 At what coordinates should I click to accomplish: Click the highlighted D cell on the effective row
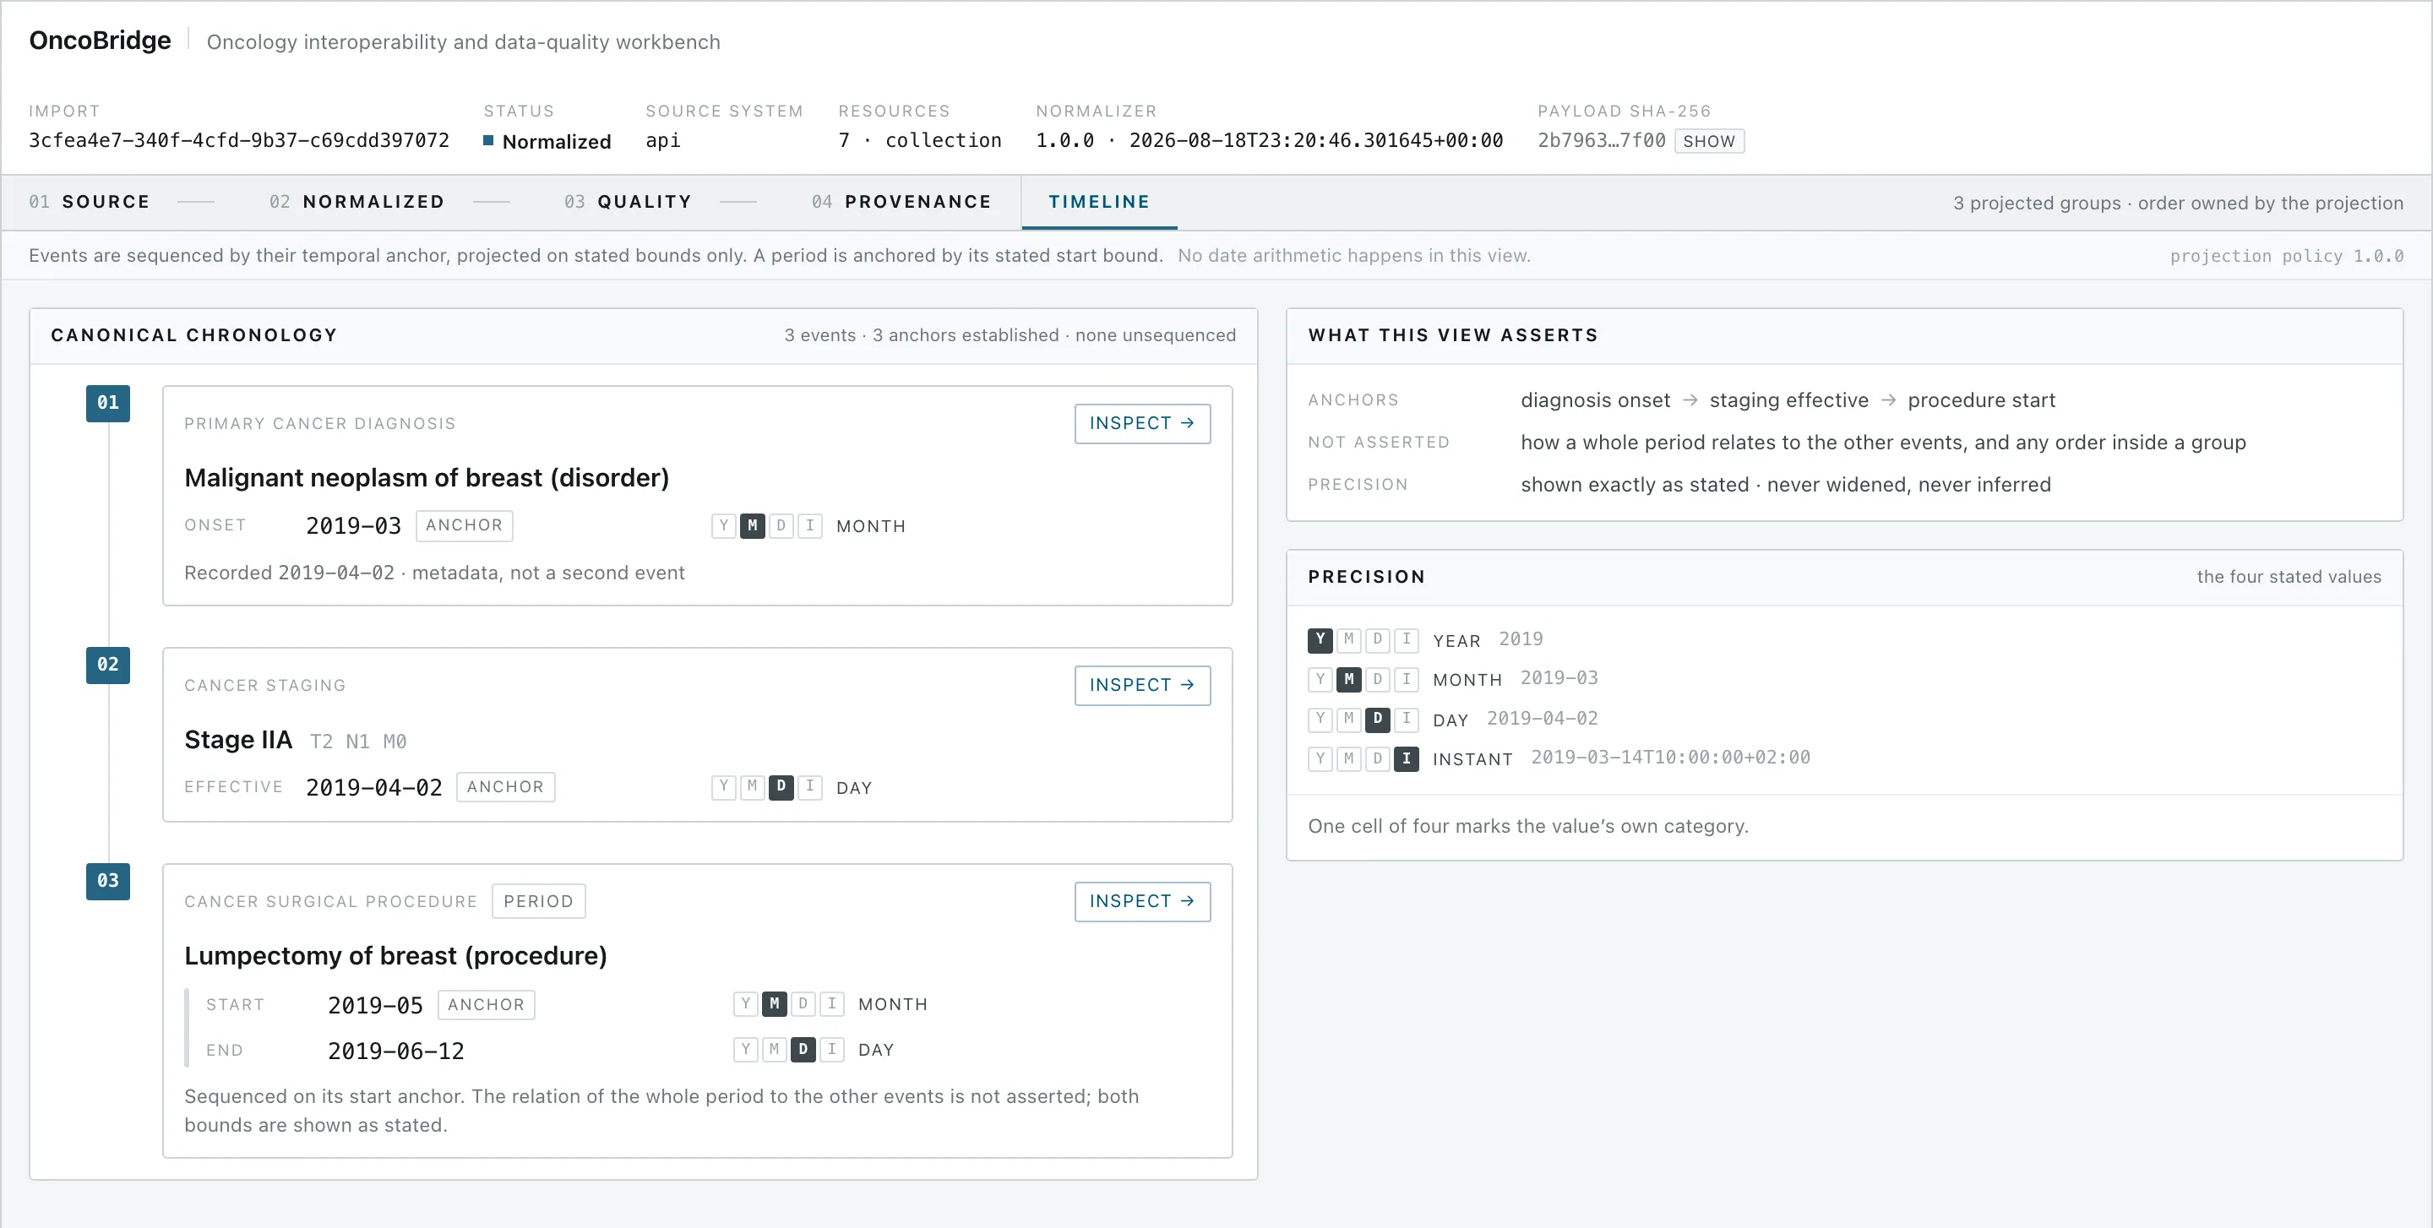(x=780, y=787)
